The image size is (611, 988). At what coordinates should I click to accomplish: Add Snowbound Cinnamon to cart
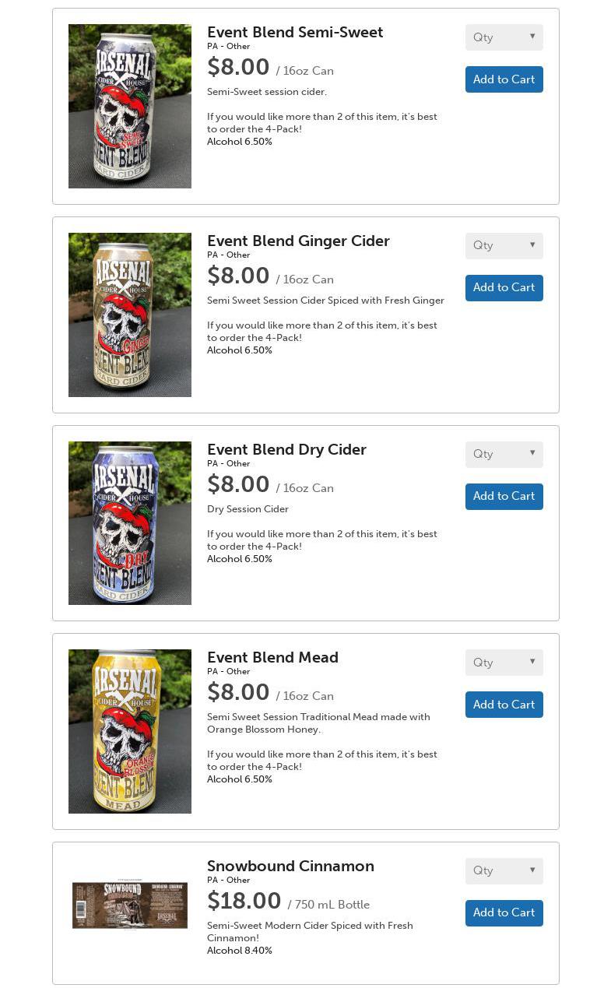click(504, 913)
